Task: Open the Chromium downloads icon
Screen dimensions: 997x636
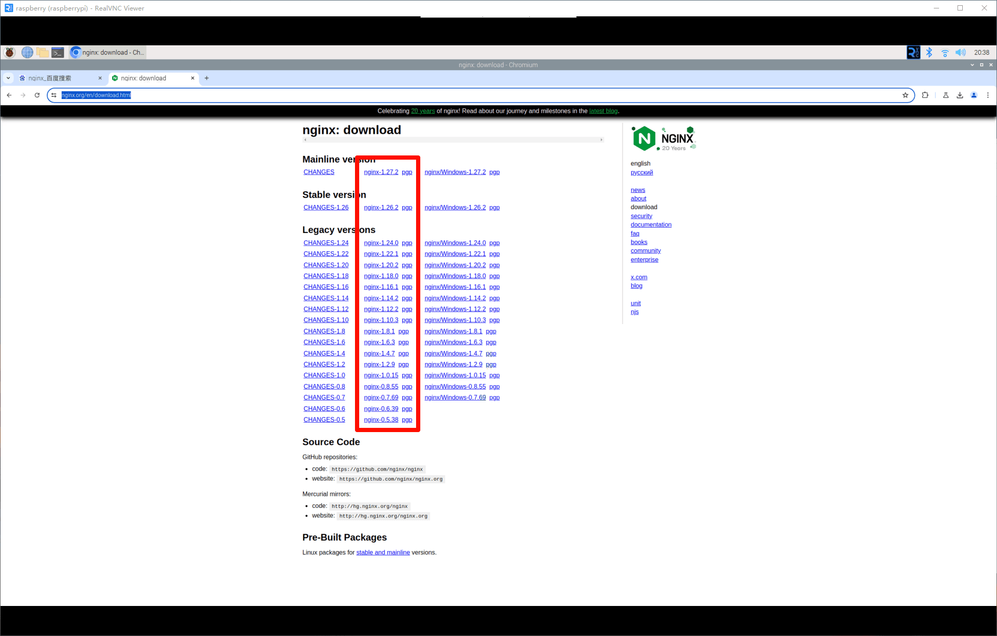Action: [x=960, y=95]
